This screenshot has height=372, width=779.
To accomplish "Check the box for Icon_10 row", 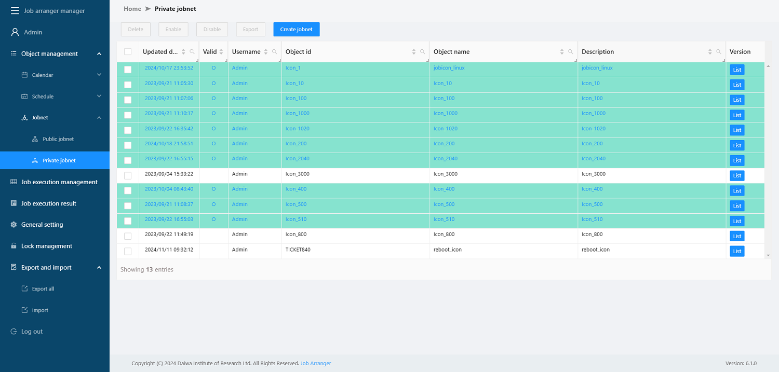I will point(128,85).
